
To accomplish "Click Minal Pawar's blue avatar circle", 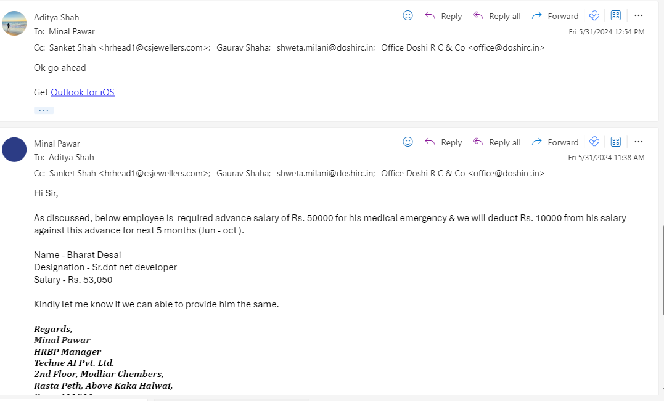I will [x=14, y=150].
